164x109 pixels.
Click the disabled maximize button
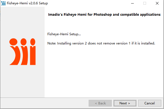(145, 3)
